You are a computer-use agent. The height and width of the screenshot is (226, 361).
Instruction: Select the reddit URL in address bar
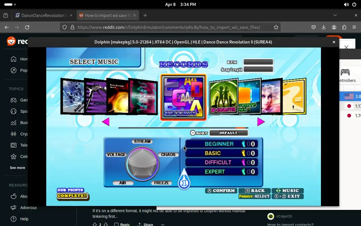[169, 27]
